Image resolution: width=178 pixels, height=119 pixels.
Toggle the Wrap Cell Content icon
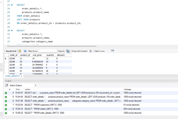coord(91,51)
